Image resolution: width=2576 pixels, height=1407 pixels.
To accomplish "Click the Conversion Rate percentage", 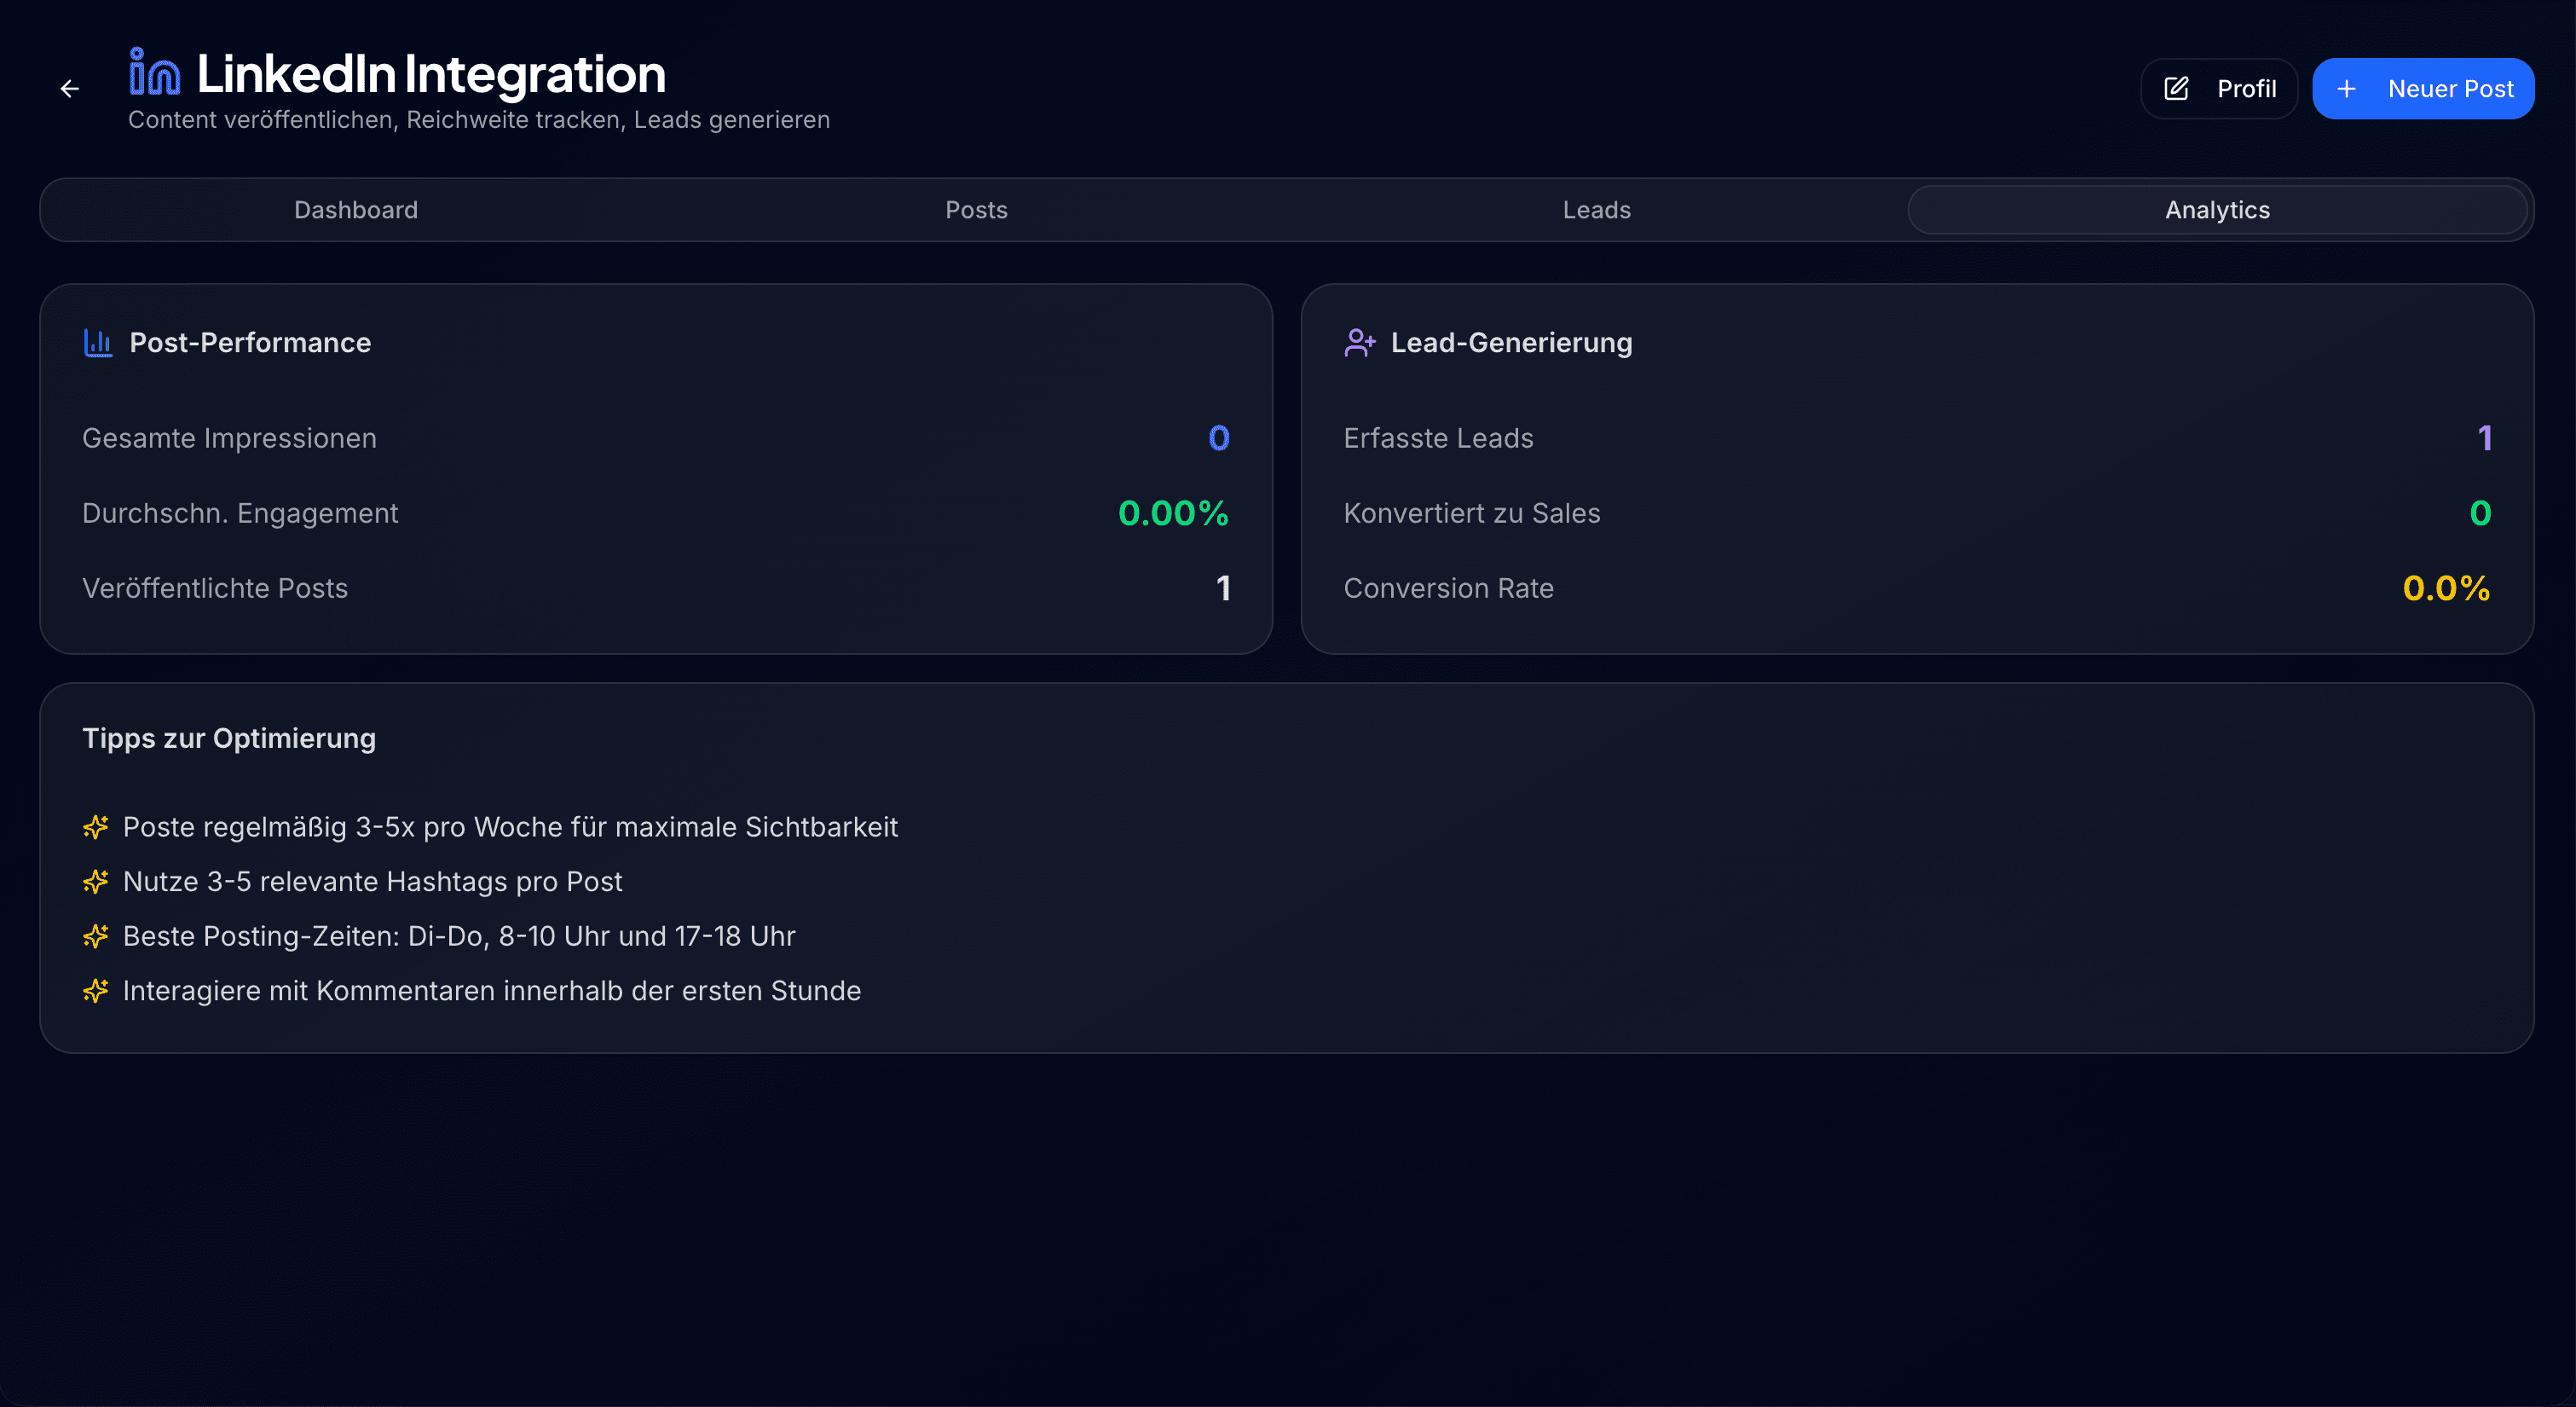I will point(2445,588).
